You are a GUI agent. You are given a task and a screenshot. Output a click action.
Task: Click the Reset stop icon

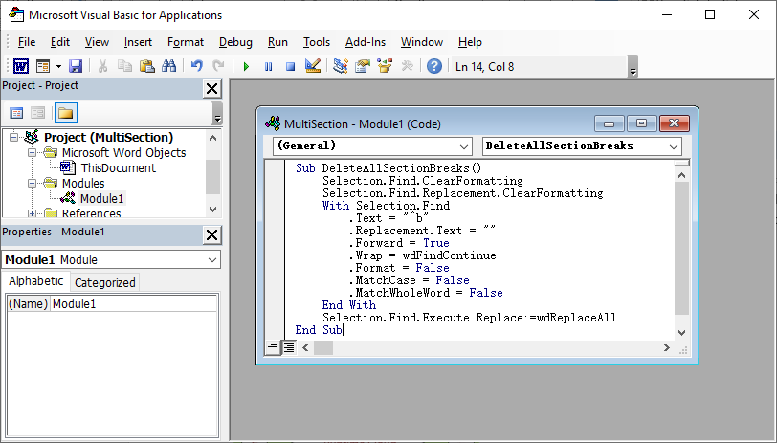290,66
